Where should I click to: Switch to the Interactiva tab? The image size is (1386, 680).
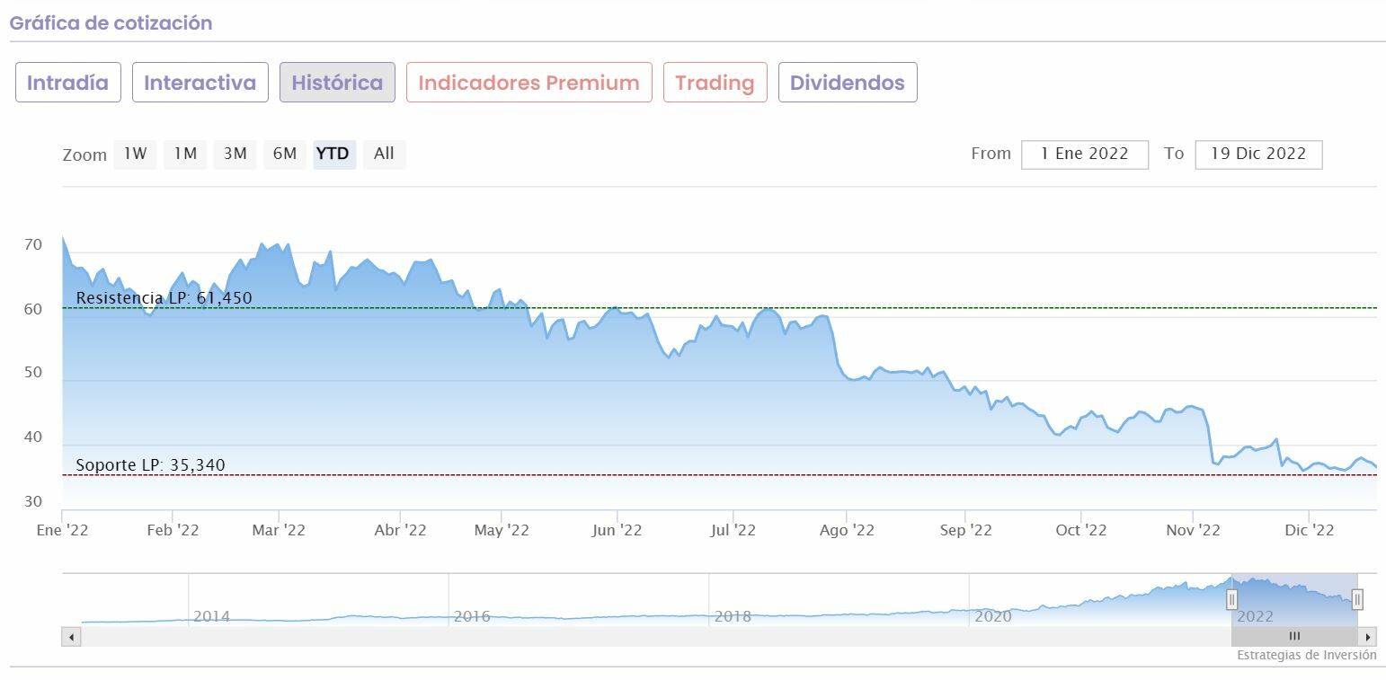point(200,83)
